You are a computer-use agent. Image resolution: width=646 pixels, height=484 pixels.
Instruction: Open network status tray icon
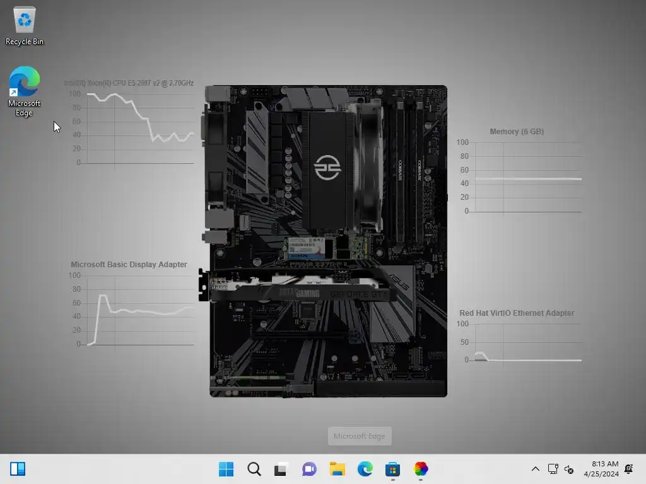(x=553, y=469)
